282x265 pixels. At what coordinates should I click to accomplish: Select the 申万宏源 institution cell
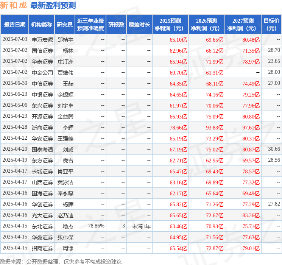pyautogui.click(x=42, y=40)
